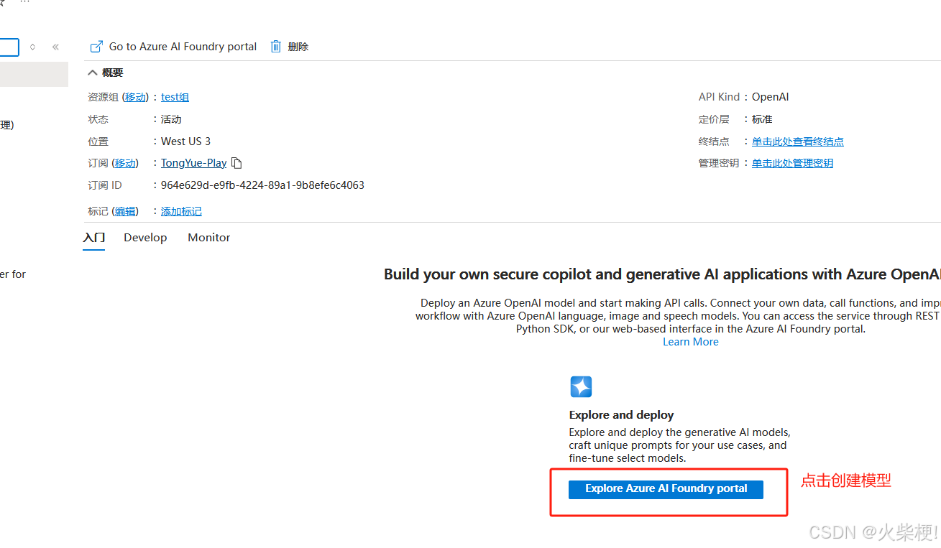Click the sidebar search input box
This screenshot has height=548, width=941.
(x=9, y=47)
